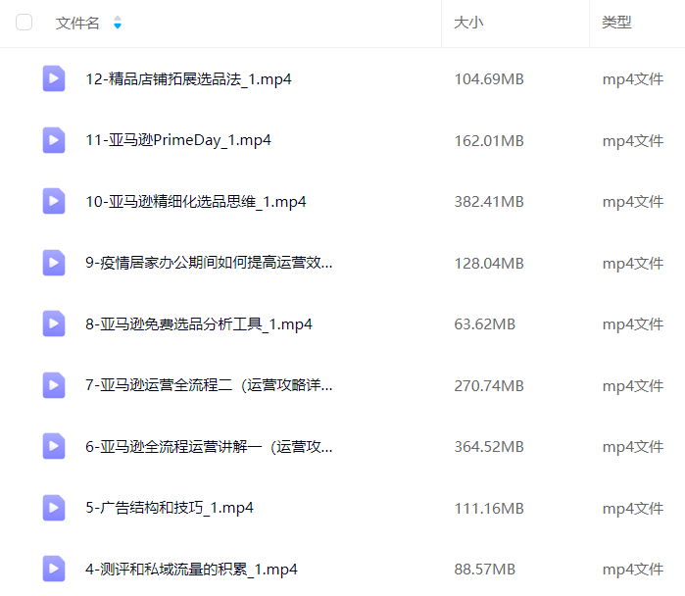The height and width of the screenshot is (596, 685).
Task: Click the video icon for 8-亚马逊免费选品分析工具_1.mp4
Action: pyautogui.click(x=54, y=323)
